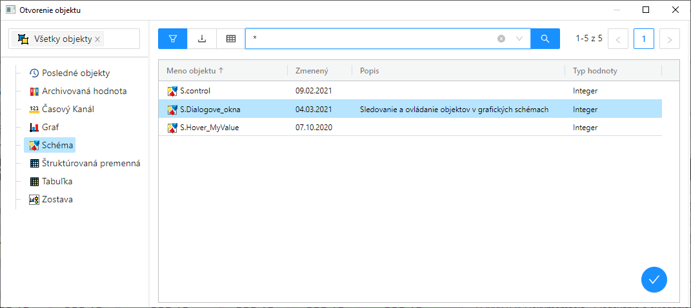691x308 pixels.
Task: Confirm selection with blue checkmark button
Action: [654, 279]
